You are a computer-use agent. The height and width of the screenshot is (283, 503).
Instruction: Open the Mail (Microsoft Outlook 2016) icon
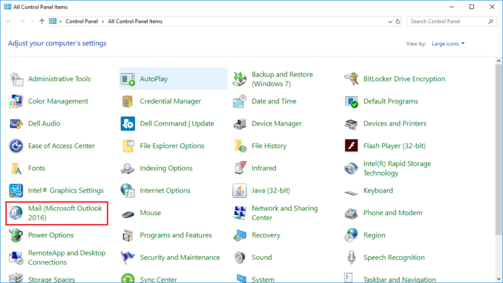pos(16,213)
